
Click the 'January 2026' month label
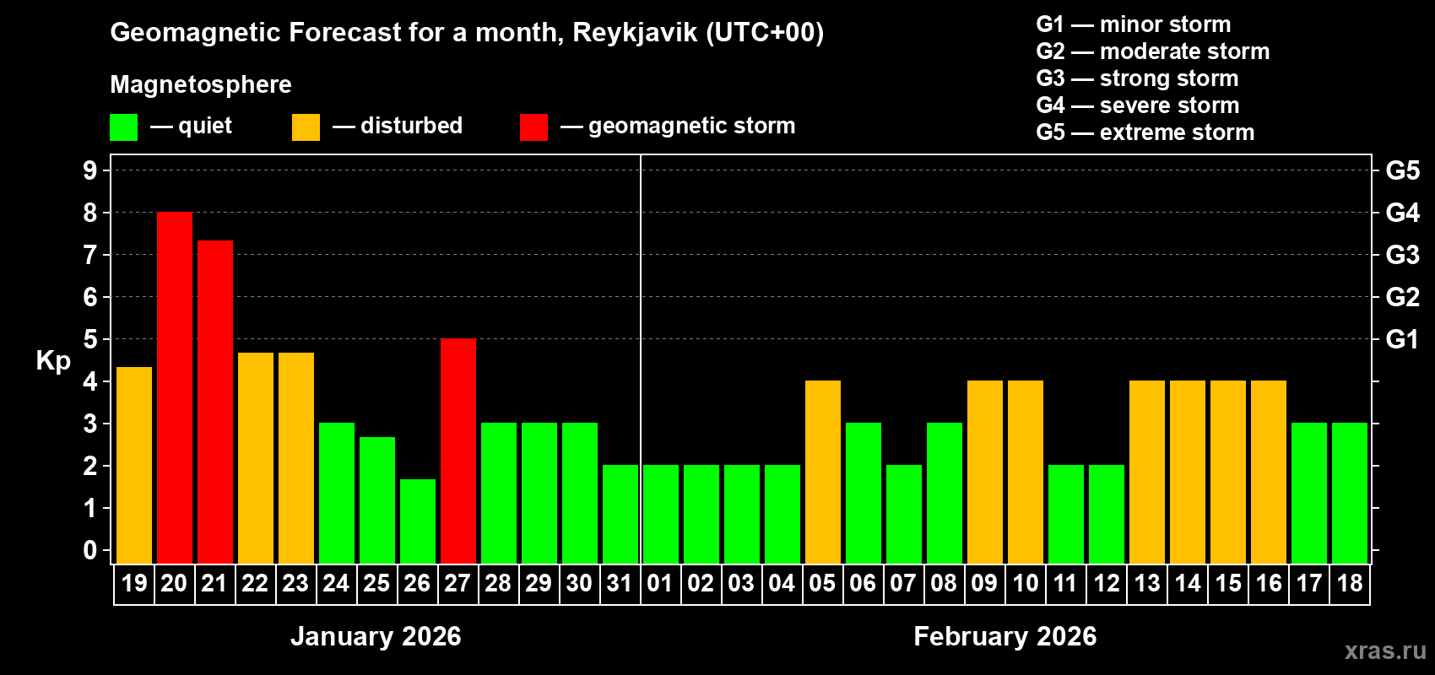tap(376, 636)
